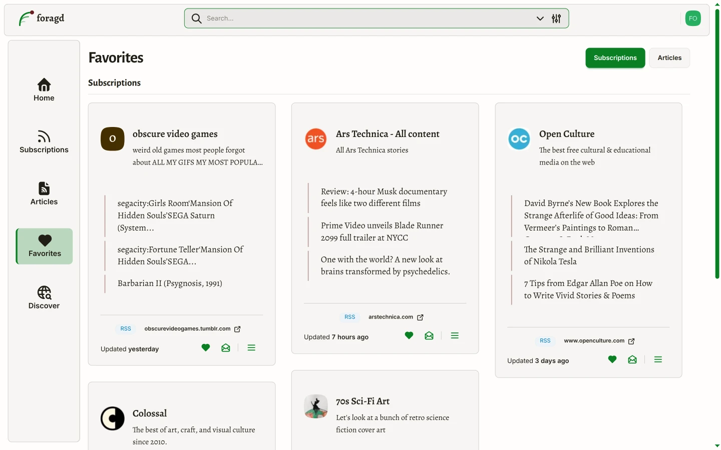The width and height of the screenshot is (721, 450).
Task: Click the Open Culture logo icon
Action: pos(519,139)
